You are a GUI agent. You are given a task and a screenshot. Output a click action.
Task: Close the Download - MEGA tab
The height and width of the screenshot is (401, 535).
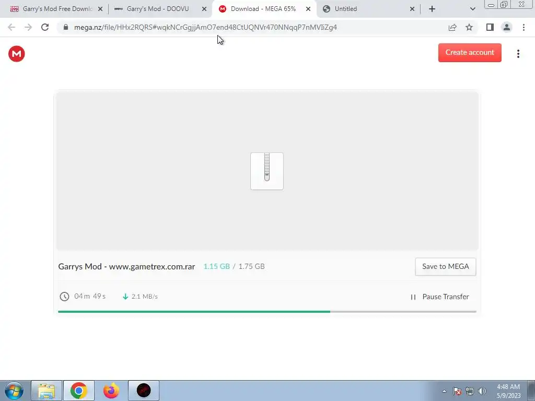(308, 9)
